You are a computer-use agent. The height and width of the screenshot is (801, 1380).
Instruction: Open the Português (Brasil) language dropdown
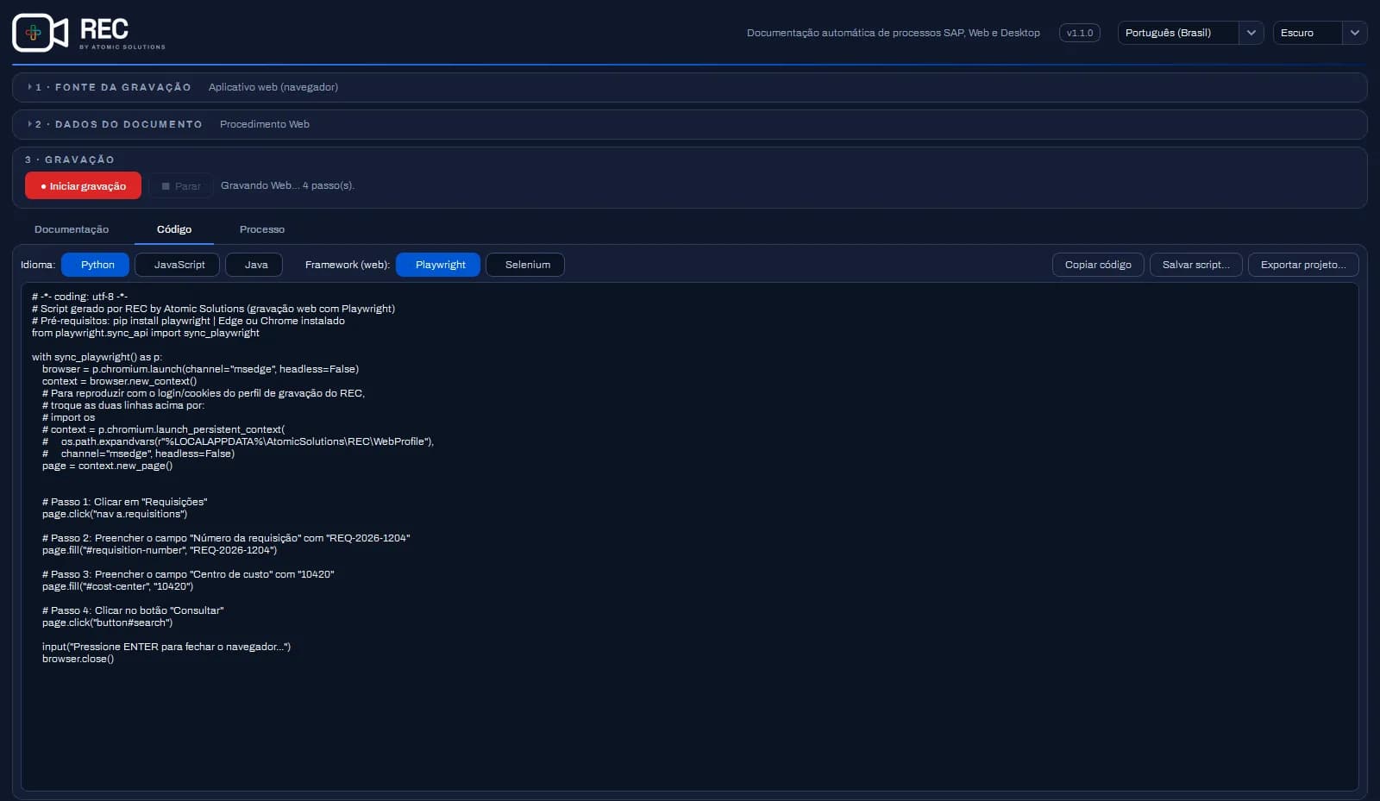(x=1190, y=33)
